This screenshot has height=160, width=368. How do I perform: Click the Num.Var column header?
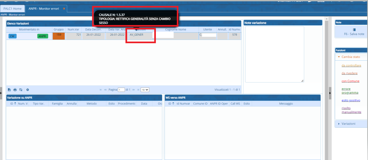pos(73,30)
